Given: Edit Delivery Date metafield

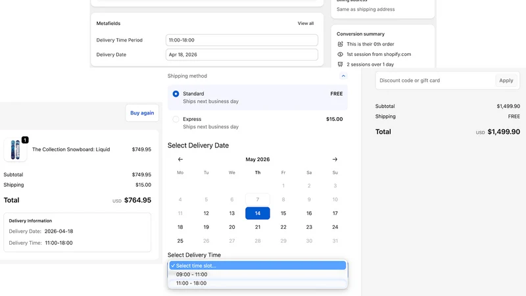Looking at the screenshot, I should pos(242,55).
